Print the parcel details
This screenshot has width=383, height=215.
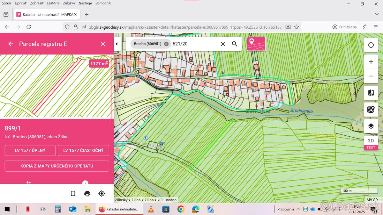click(87, 193)
